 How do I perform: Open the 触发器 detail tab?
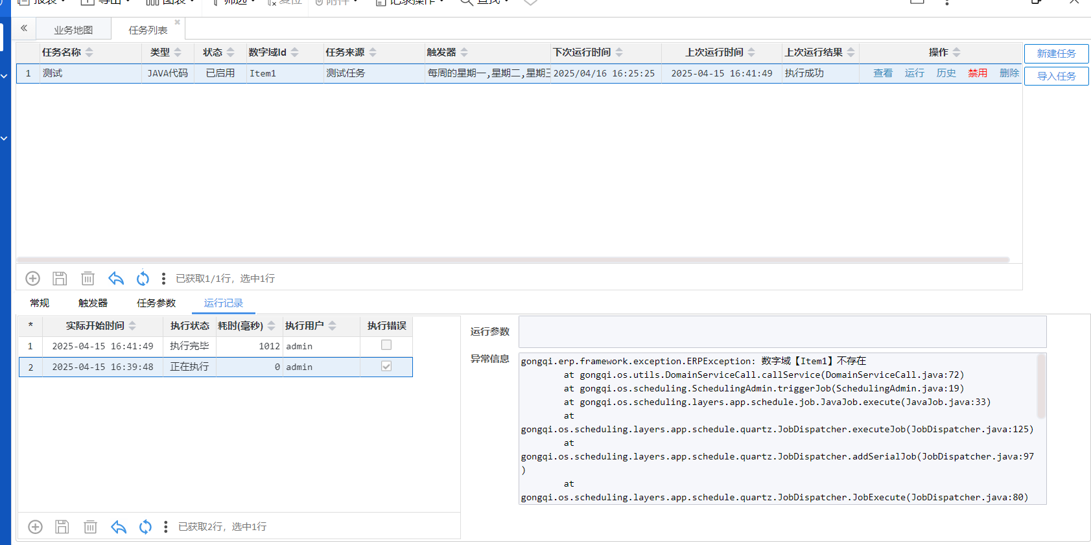pos(93,303)
